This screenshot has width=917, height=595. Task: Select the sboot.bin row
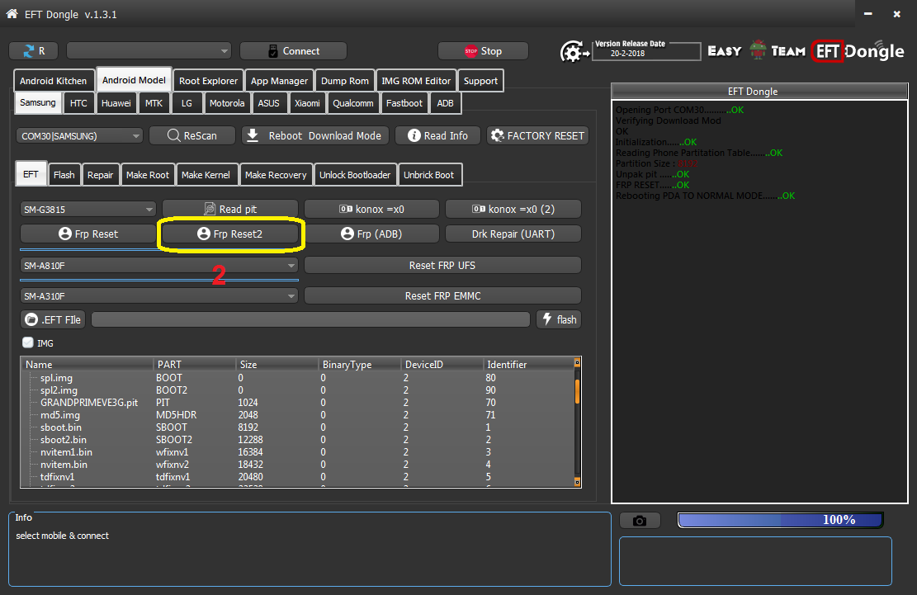298,427
